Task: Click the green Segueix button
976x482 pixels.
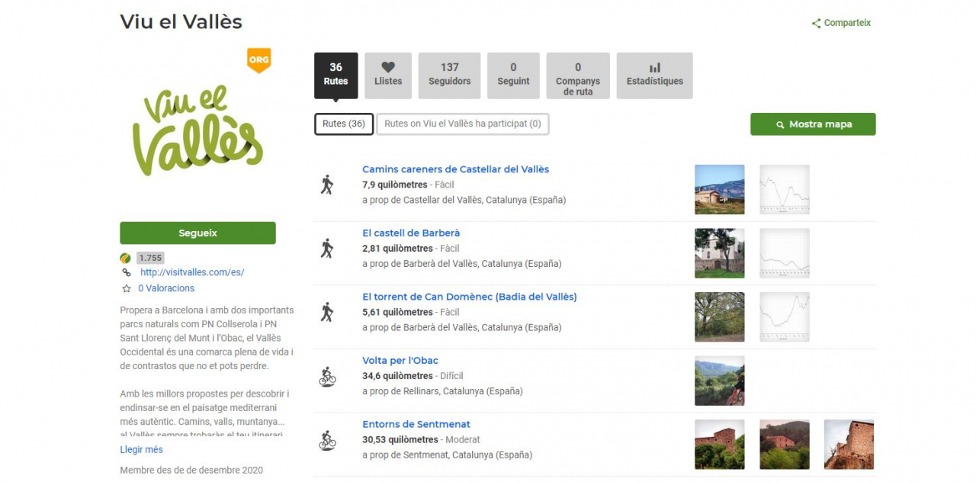Action: (197, 233)
